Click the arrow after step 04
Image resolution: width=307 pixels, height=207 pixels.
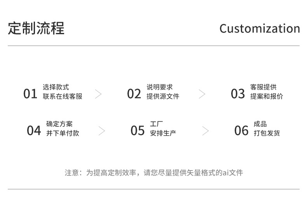(x=102, y=131)
